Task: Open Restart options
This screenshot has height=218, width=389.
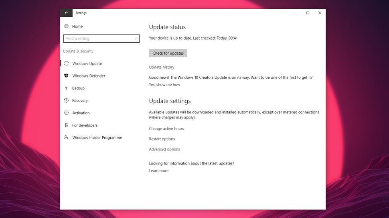Action: coord(162,139)
